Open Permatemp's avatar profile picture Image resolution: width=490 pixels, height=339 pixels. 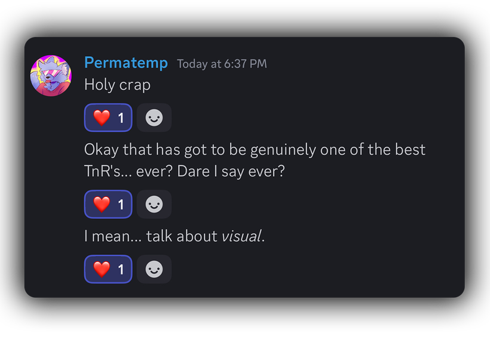pyautogui.click(x=51, y=76)
